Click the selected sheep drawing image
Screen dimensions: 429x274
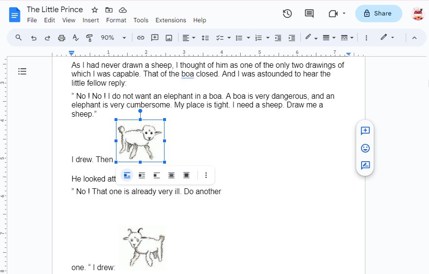pos(140,141)
